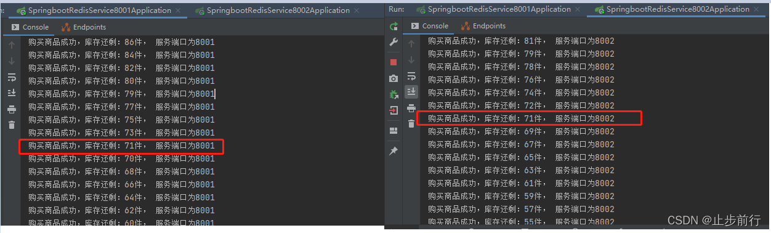Toggle scroll to end in 8001 console
Viewport: 771px width, 233px height.
[12, 92]
